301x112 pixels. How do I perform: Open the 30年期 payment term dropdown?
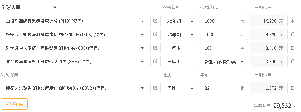pyautogui.click(x=180, y=21)
